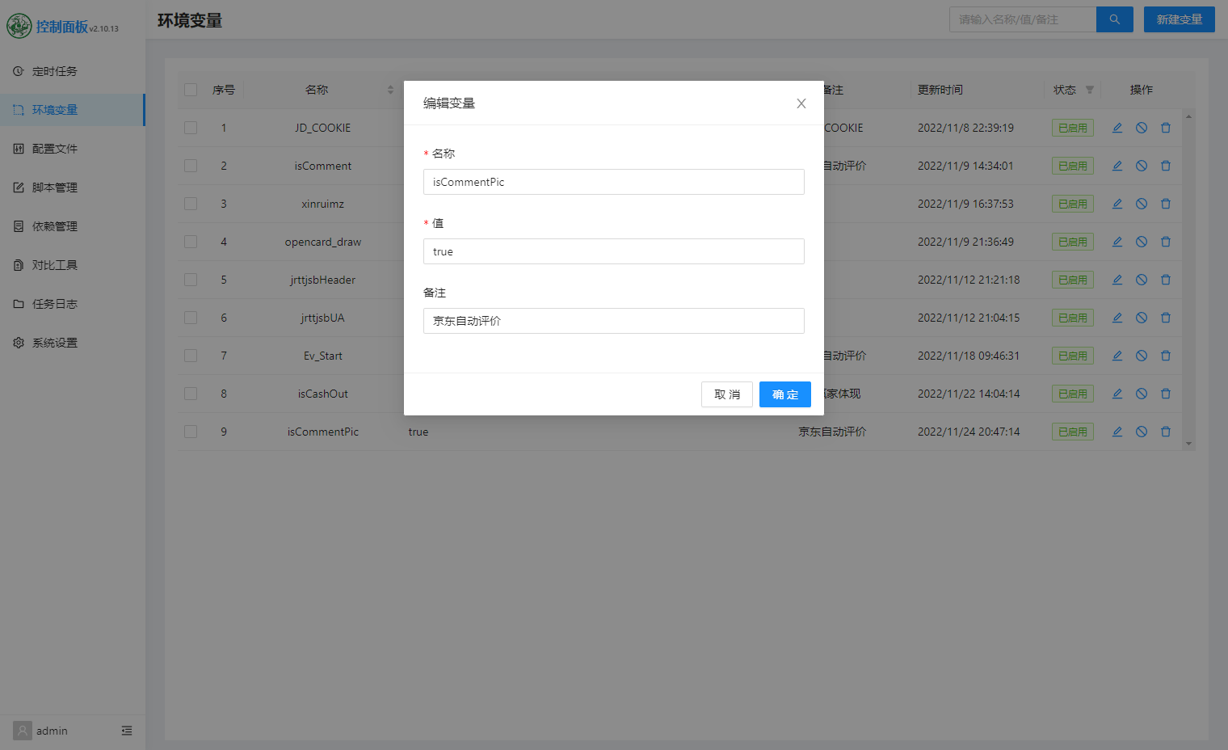Check the checkbox for row 5 jrttjsbHeader
The image size is (1228, 750).
191,280
